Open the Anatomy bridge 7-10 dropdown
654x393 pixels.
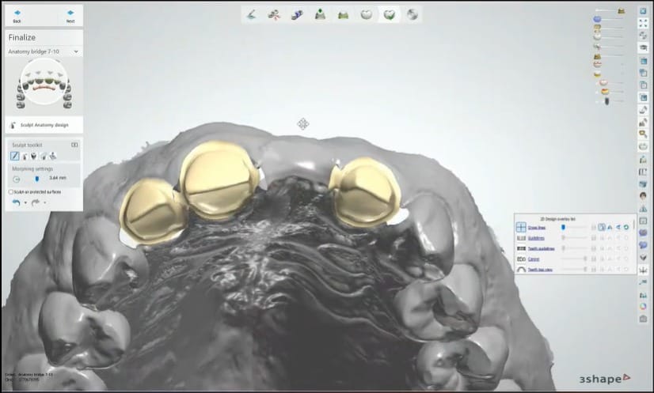click(44, 51)
